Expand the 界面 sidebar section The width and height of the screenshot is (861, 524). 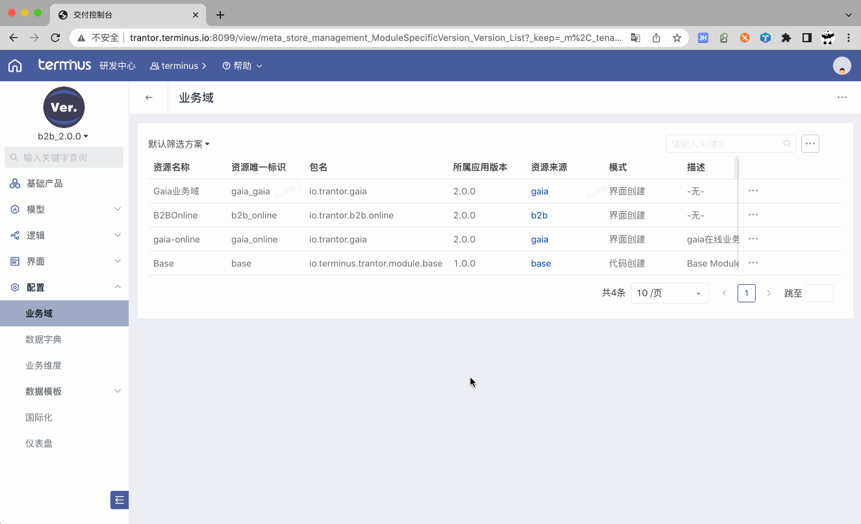pyautogui.click(x=64, y=261)
